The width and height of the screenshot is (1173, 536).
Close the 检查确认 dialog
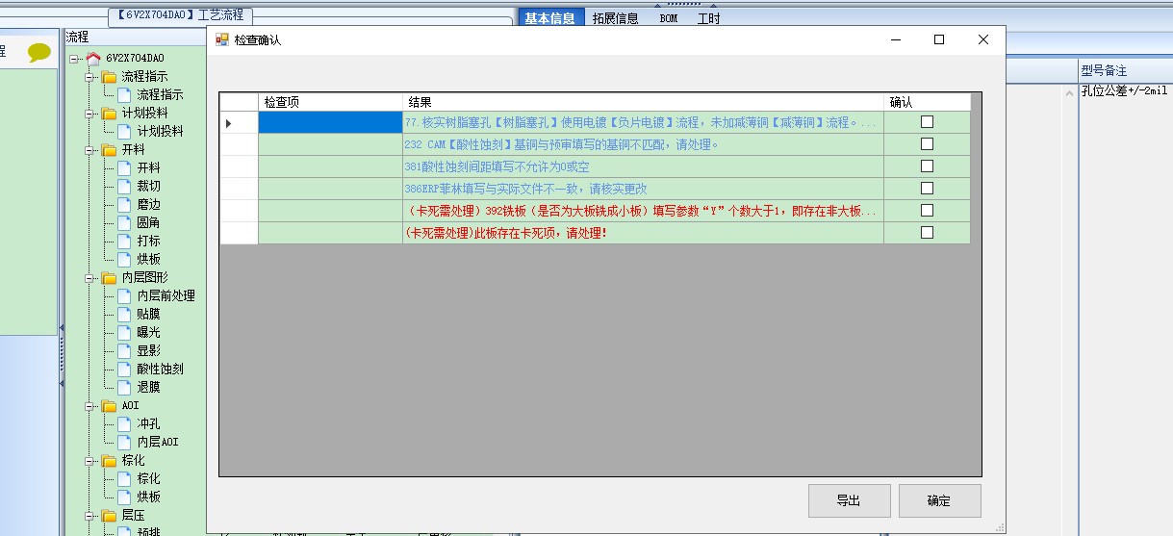coord(982,39)
